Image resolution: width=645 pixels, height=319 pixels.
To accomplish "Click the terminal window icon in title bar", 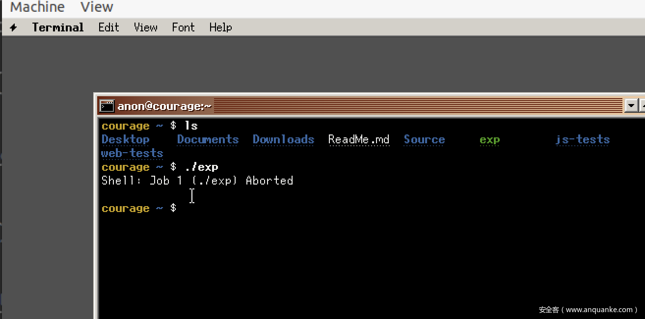I will coord(107,106).
